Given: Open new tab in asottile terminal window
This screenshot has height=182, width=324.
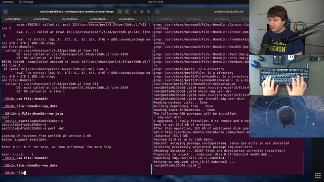Looking at the screenshot, I should (x=6, y=12).
